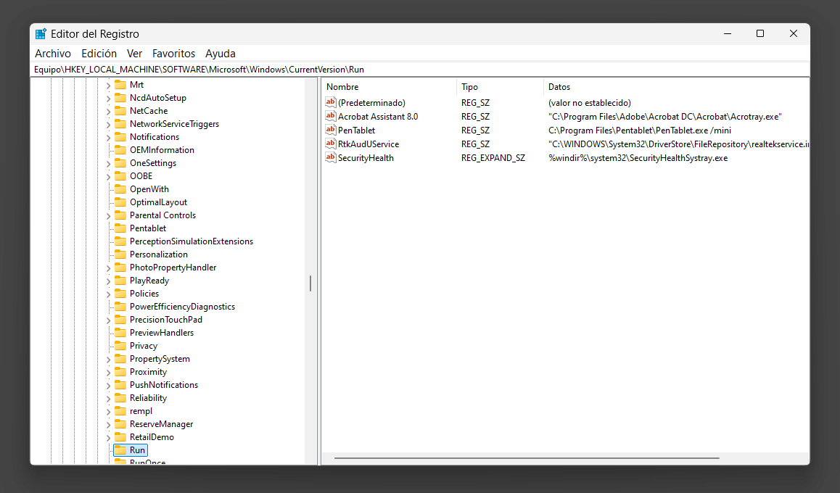Click the Registry Editor app icon in title bar

click(41, 34)
